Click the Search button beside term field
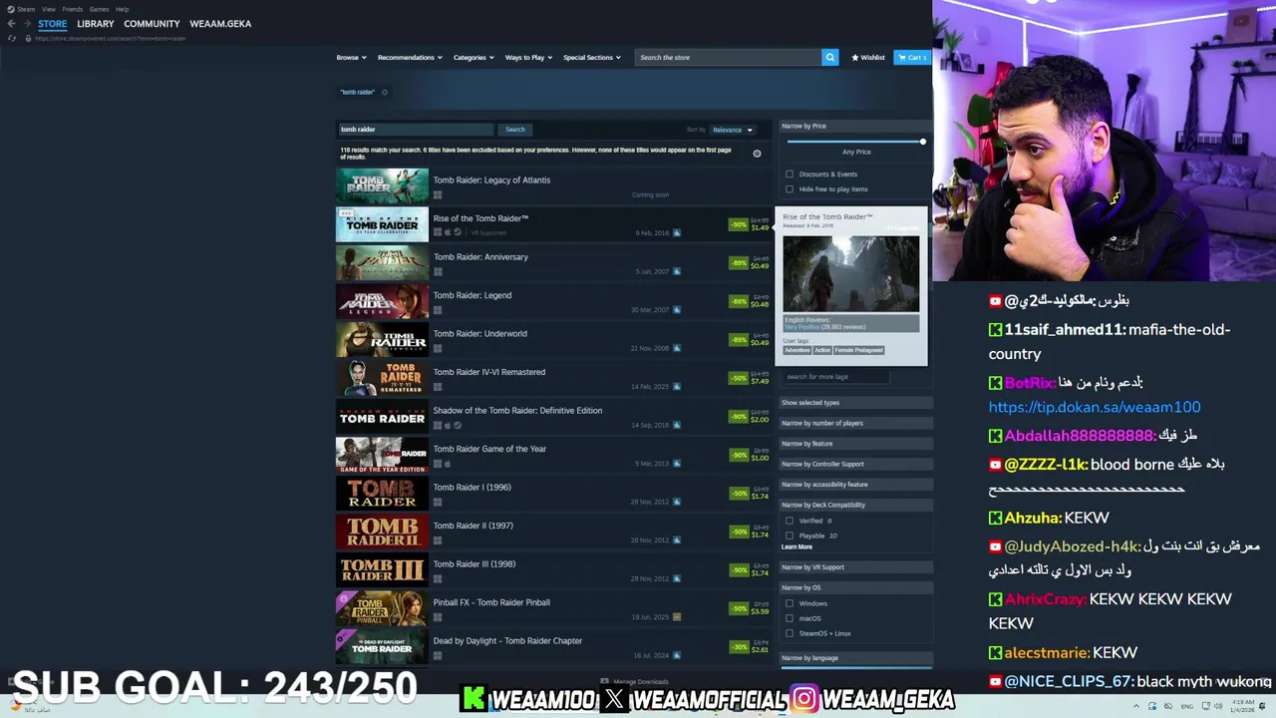 514,130
